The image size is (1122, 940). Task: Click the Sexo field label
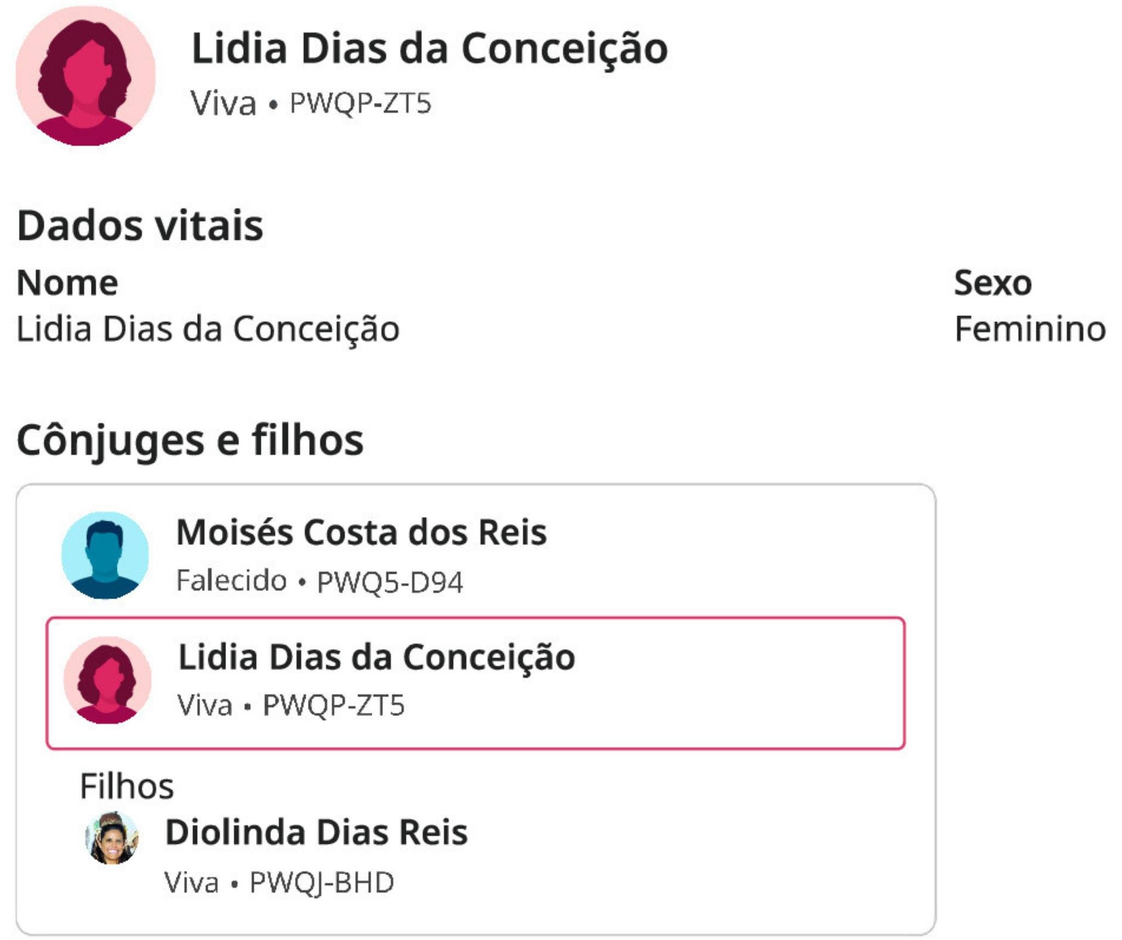993,283
